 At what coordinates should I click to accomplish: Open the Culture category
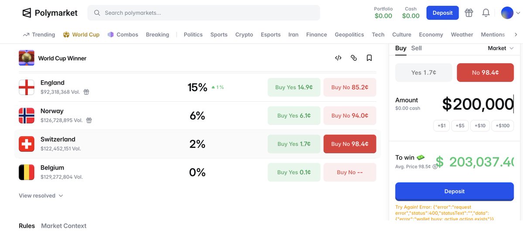402,34
